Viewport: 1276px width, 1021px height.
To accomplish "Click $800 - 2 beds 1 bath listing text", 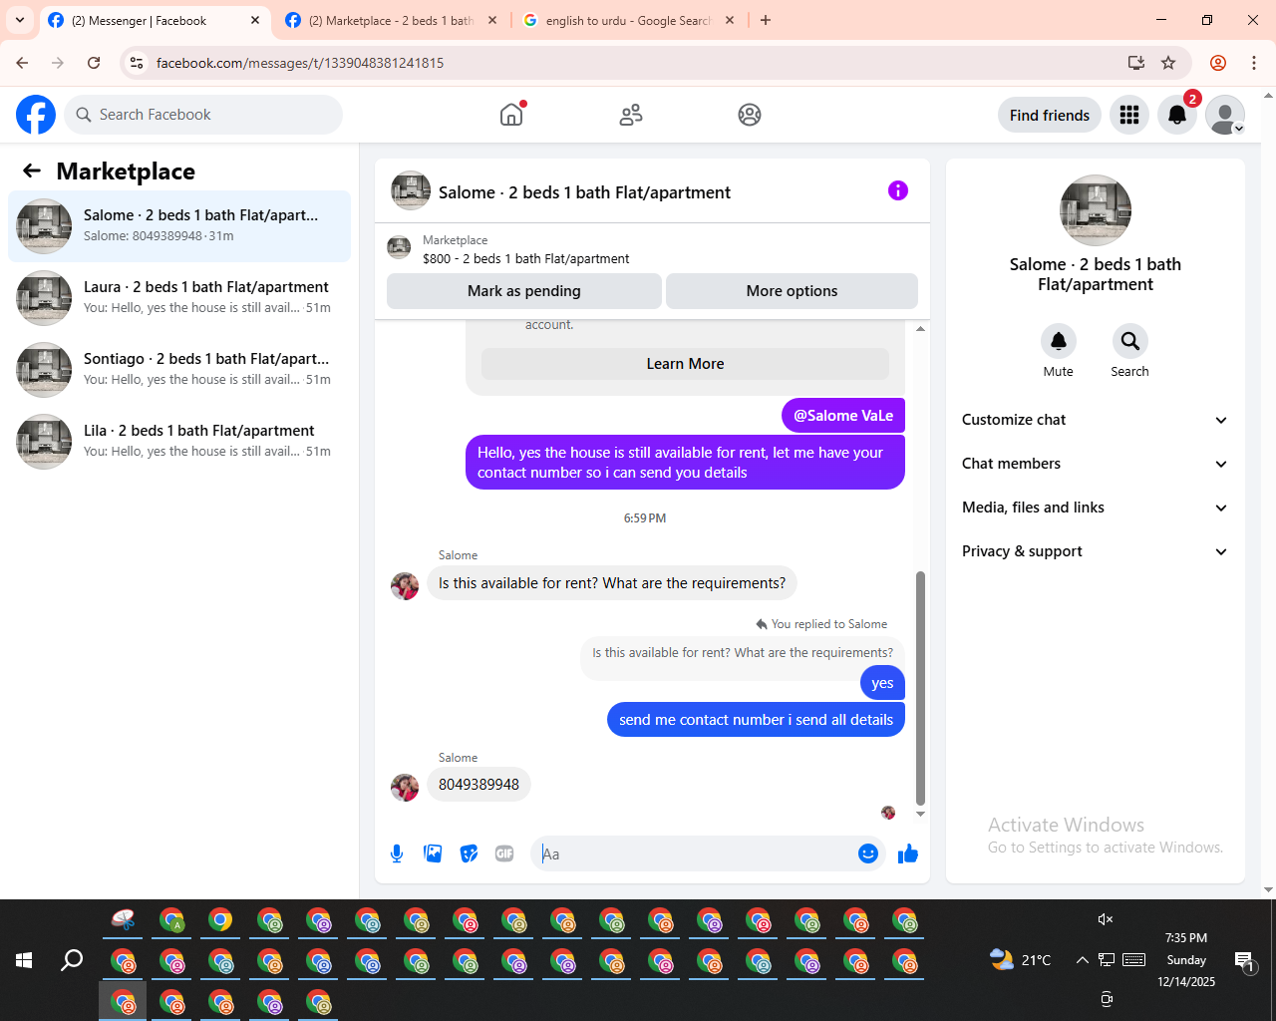I will click(525, 258).
